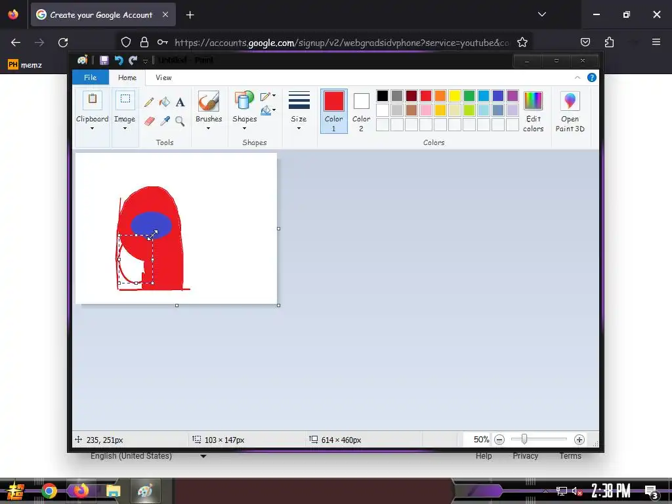The width and height of the screenshot is (672, 504).
Task: Reload the Firefox page
Action: (63, 43)
